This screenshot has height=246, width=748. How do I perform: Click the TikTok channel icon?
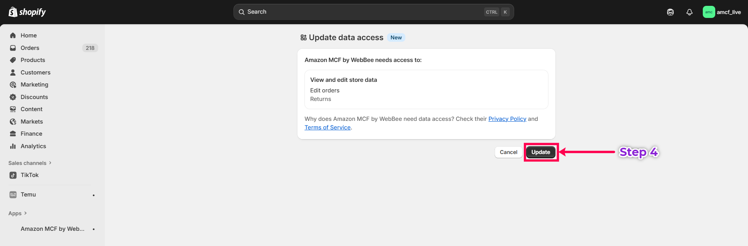point(13,175)
